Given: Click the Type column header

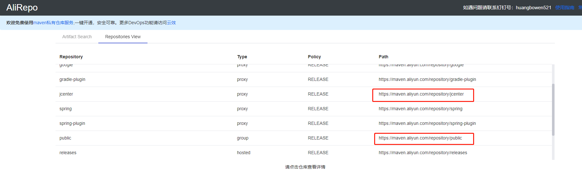Looking at the screenshot, I should [242, 57].
